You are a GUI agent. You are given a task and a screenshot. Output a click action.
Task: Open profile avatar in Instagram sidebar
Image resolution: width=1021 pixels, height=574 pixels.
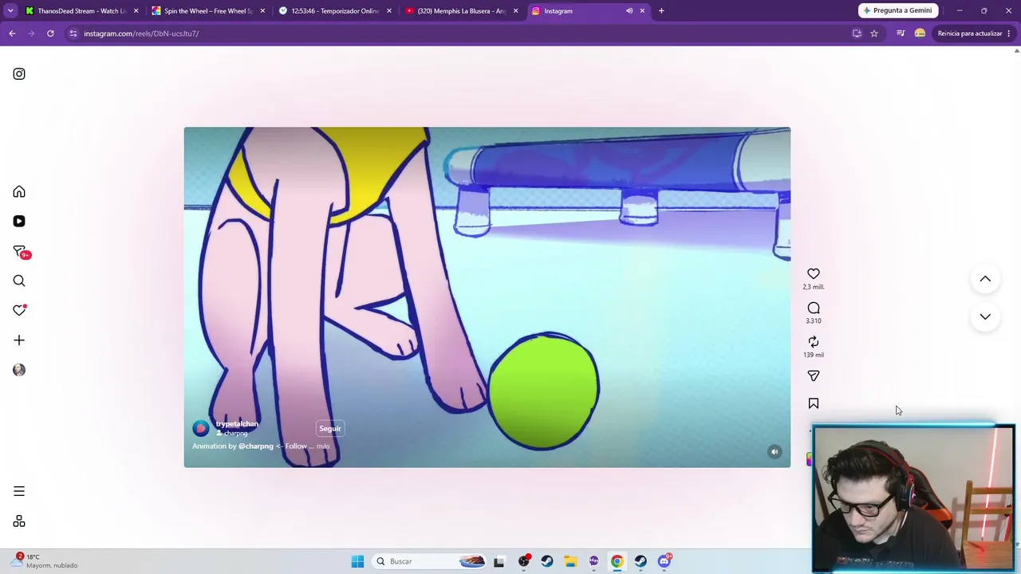coord(19,370)
